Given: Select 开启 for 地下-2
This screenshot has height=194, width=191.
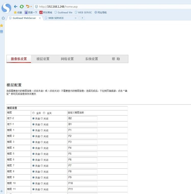Looking at the screenshot, I should [x=33, y=118].
